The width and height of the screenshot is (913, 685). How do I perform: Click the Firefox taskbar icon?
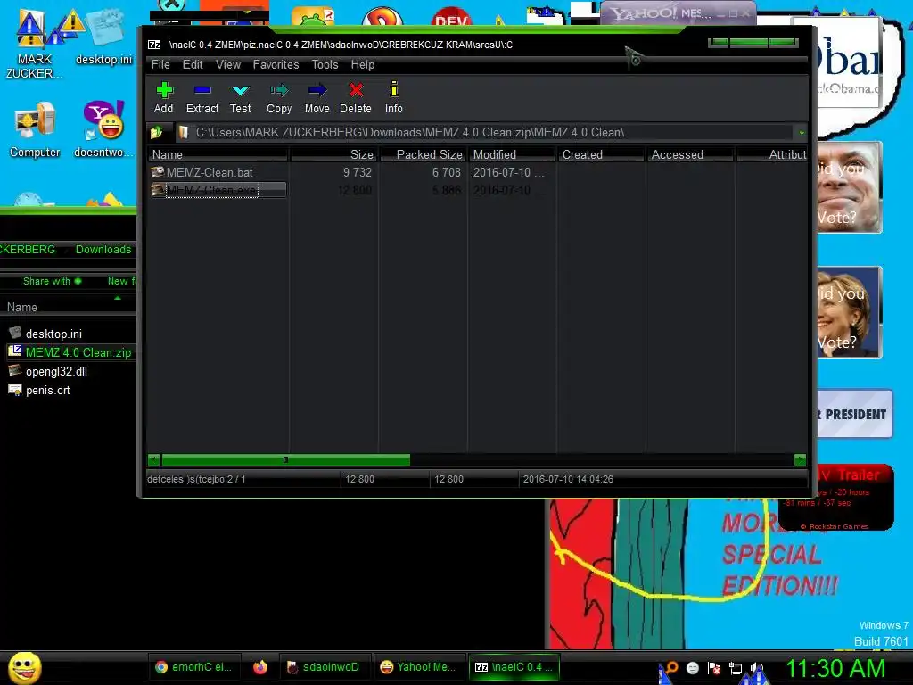[260, 667]
